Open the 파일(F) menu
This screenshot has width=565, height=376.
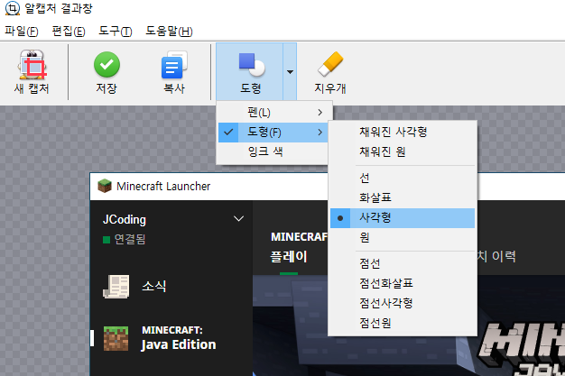pos(22,32)
